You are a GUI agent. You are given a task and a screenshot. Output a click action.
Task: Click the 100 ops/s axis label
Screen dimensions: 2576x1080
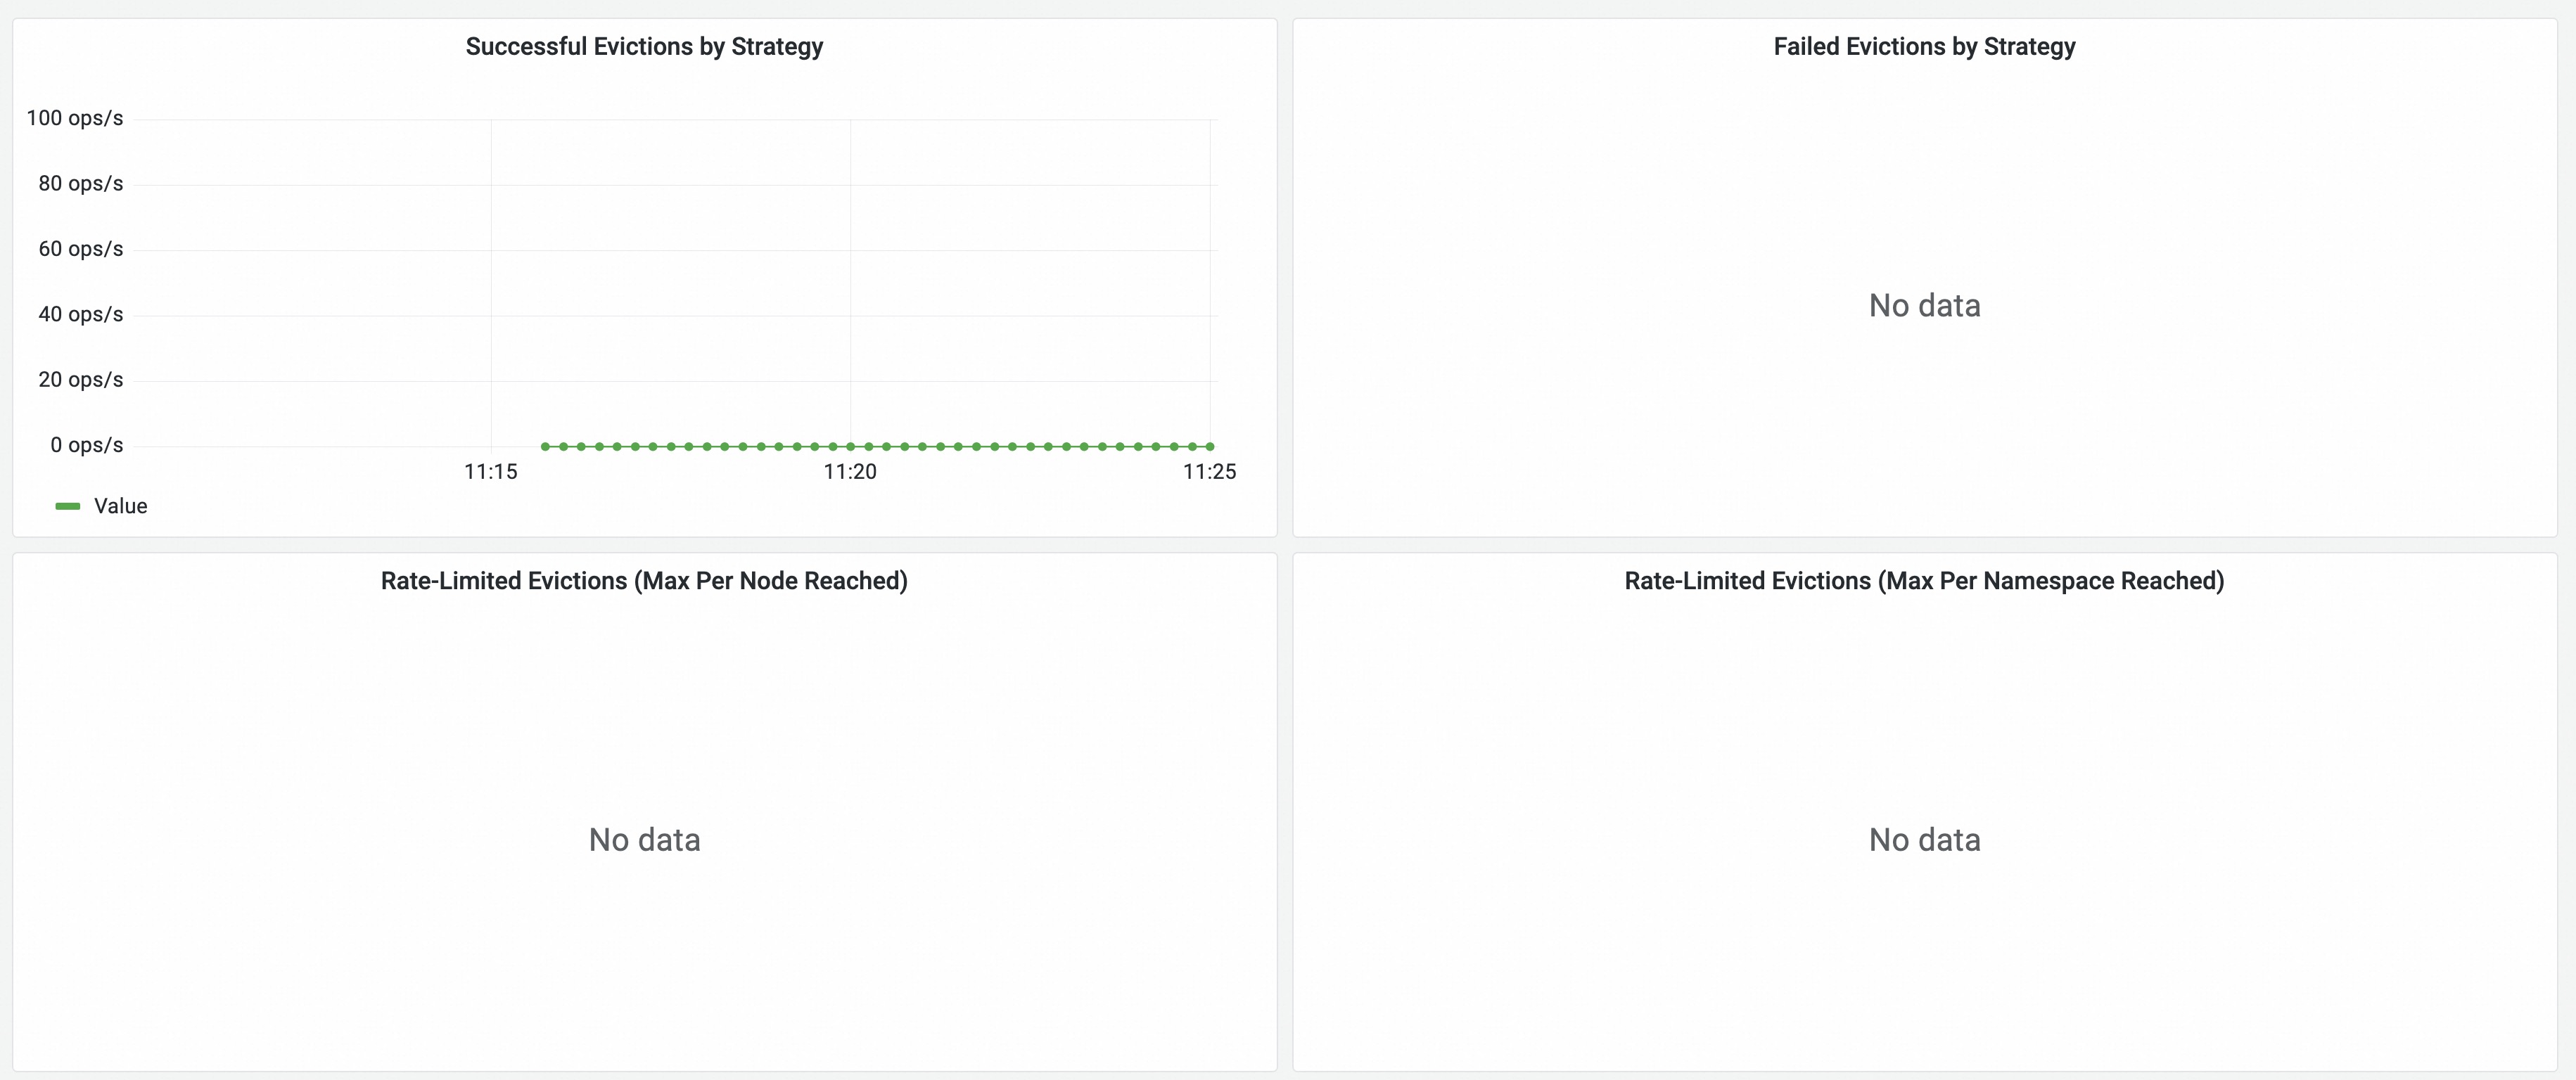[x=75, y=118]
